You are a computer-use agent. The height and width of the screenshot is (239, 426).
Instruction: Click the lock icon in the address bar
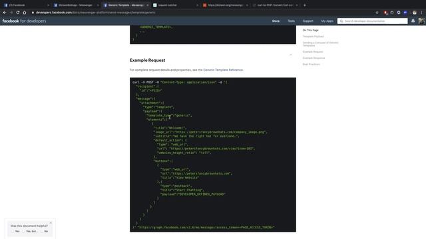pyautogui.click(x=33, y=13)
